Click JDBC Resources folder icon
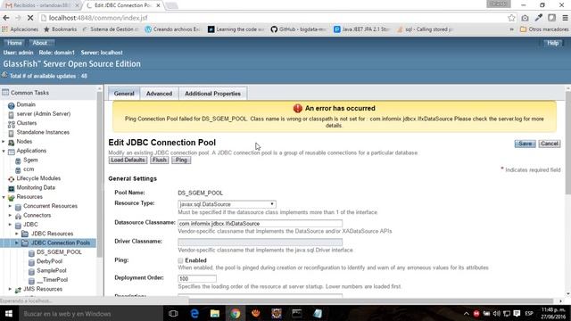Screen dimensions: 571x321 [x=25, y=234]
